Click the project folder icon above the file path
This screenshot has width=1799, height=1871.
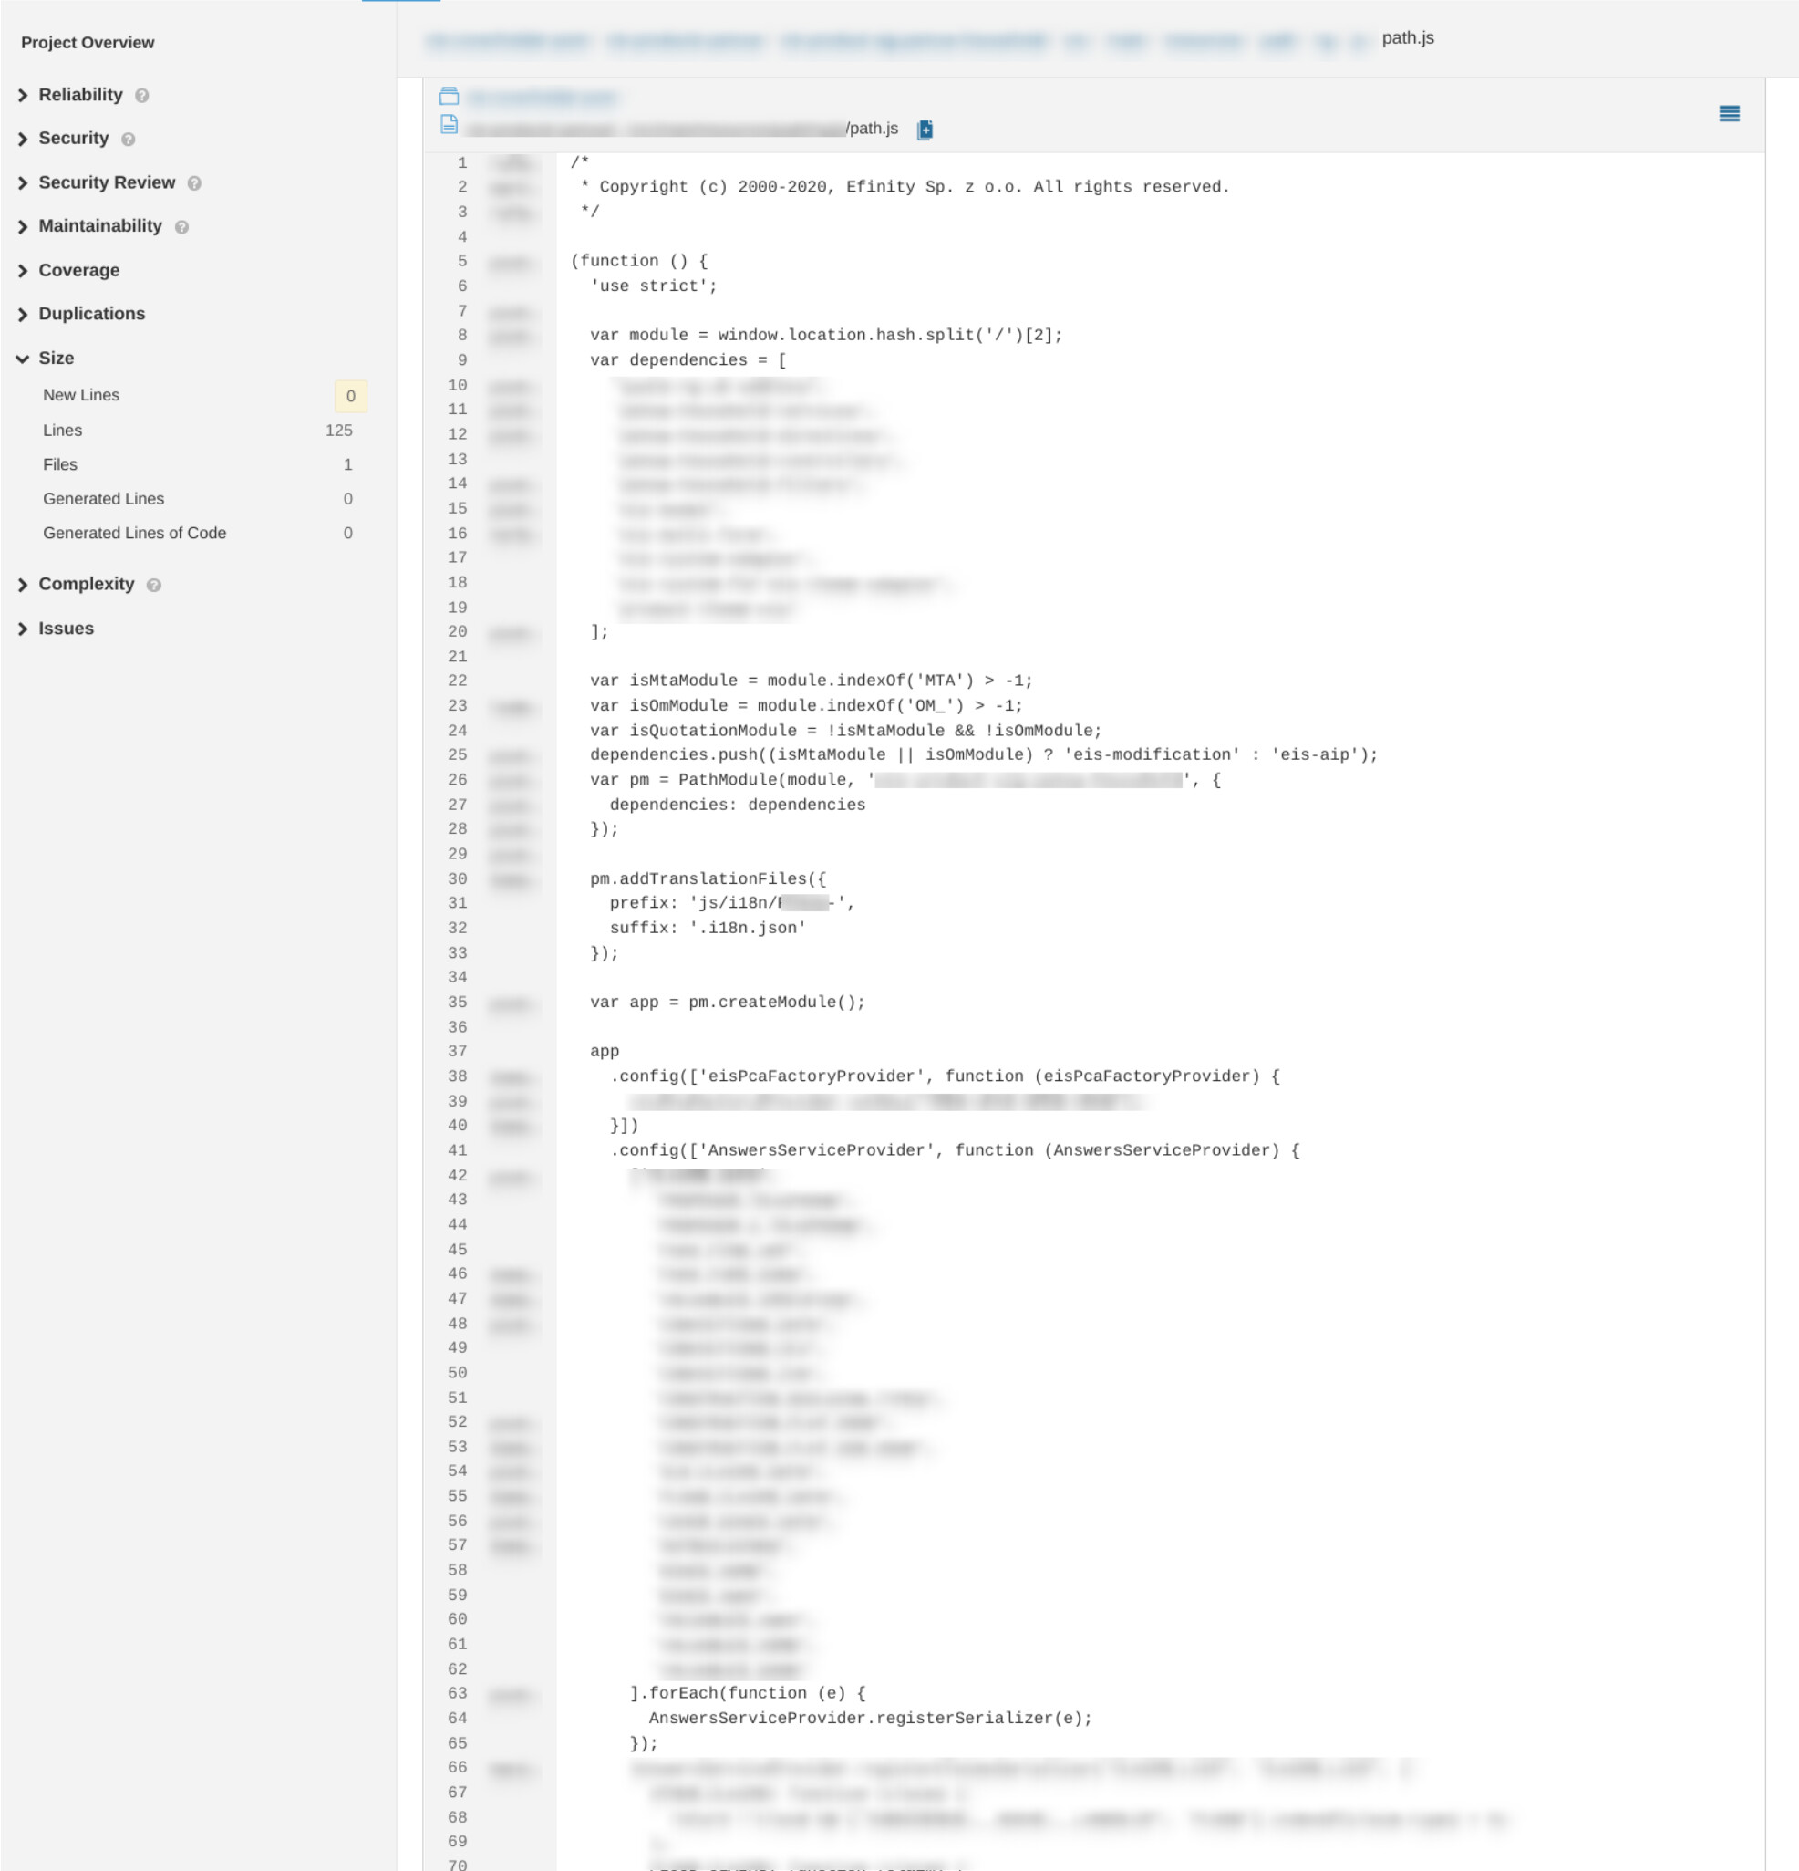tap(449, 97)
